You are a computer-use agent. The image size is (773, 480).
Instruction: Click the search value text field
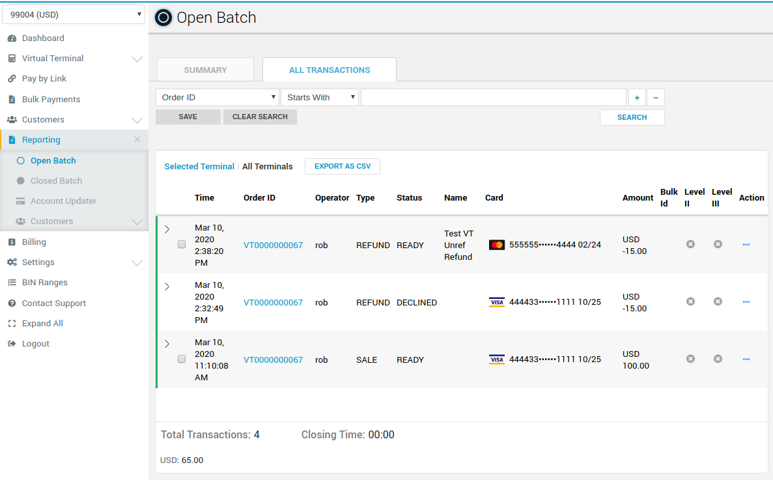click(x=493, y=98)
